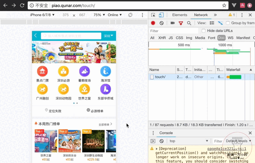Open network search with the magnifier
The height and width of the screenshot is (163, 255).
click(x=189, y=23)
